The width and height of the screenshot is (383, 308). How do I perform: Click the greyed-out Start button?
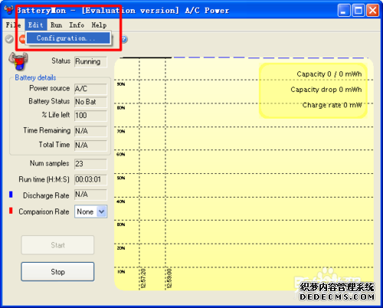[x=57, y=245]
